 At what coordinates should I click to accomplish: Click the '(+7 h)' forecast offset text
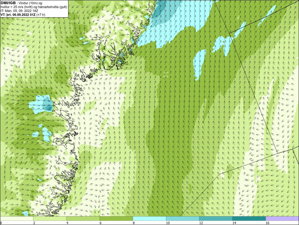[x=41, y=14]
